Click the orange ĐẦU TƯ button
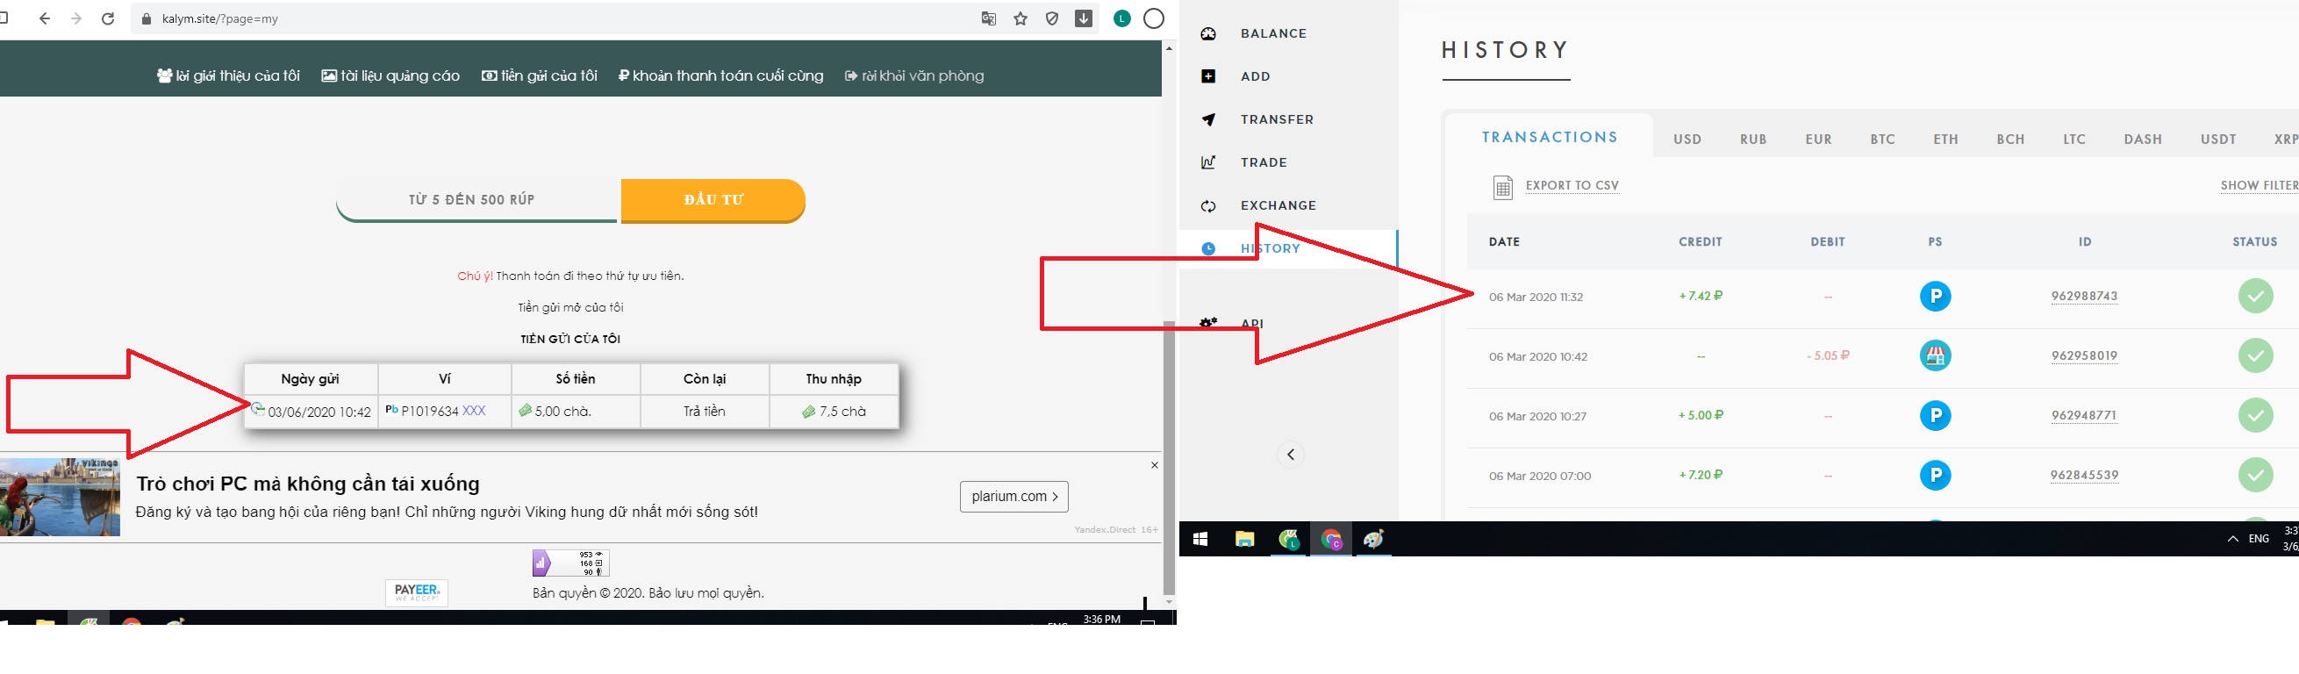Screen dimensions: 2299x674 [x=713, y=200]
